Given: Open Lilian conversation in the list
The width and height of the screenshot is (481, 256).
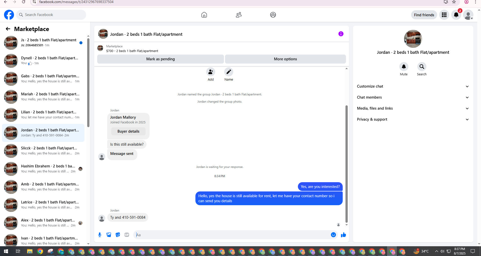Looking at the screenshot, I should coord(43,115).
